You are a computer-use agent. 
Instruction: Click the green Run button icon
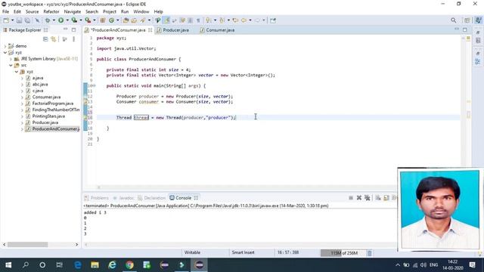pos(60,20)
